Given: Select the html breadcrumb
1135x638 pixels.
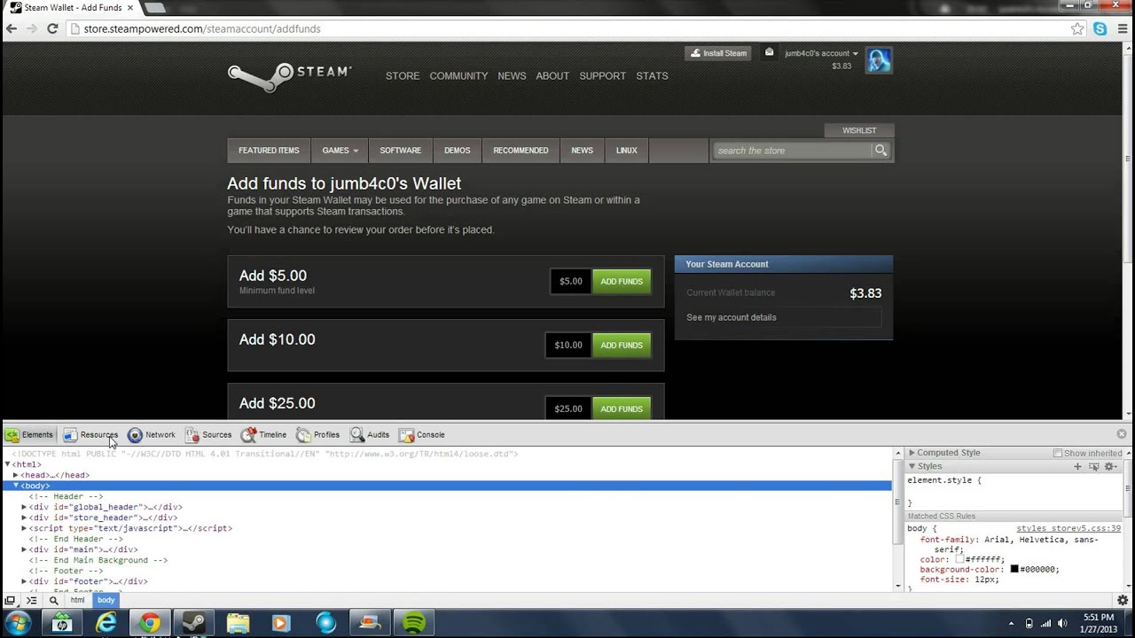Looking at the screenshot, I should (x=78, y=600).
